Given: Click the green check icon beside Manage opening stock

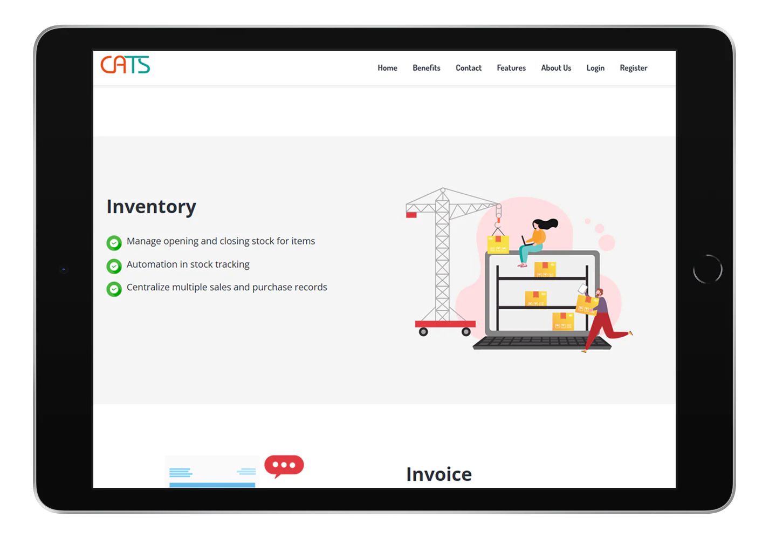Looking at the screenshot, I should [x=114, y=243].
